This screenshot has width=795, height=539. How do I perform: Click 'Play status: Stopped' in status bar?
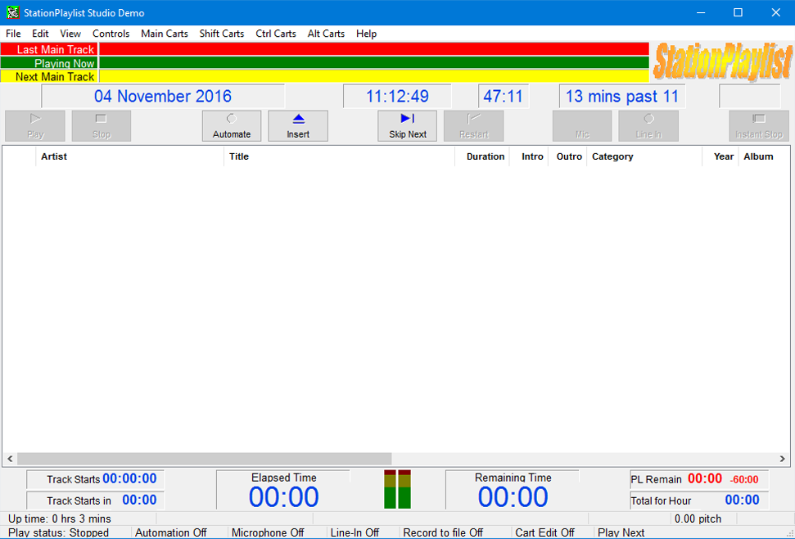[58, 532]
